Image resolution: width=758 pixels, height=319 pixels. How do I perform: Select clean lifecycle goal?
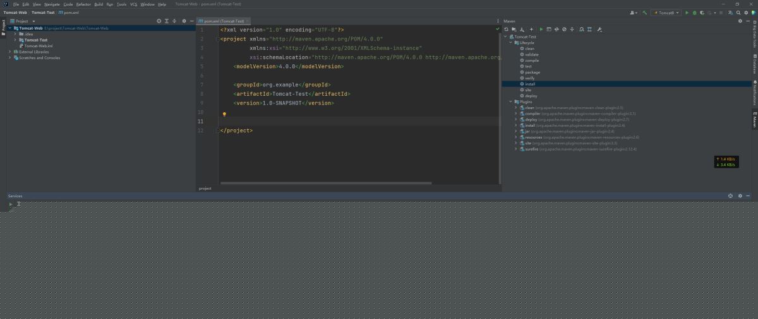[x=529, y=49]
